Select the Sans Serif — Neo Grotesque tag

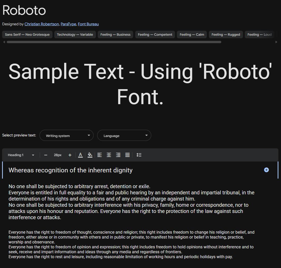pos(27,35)
